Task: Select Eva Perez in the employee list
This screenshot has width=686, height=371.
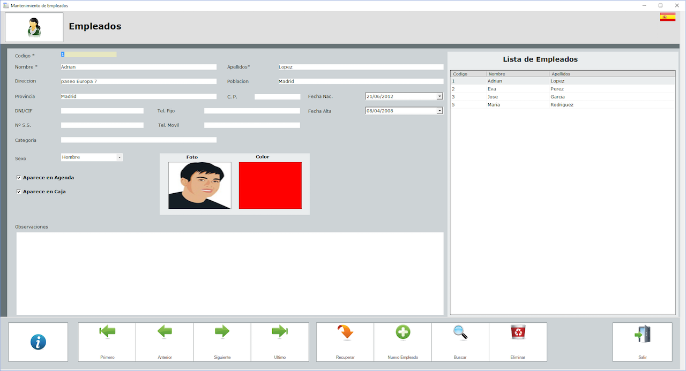Action: pyautogui.click(x=536, y=89)
